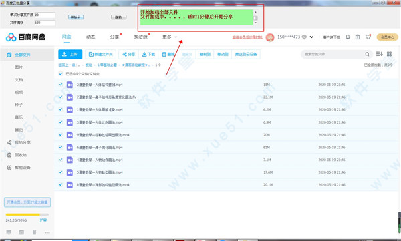This screenshot has height=241, width=401.
Task: Click the move to (移动到) button
Action: 223,54
